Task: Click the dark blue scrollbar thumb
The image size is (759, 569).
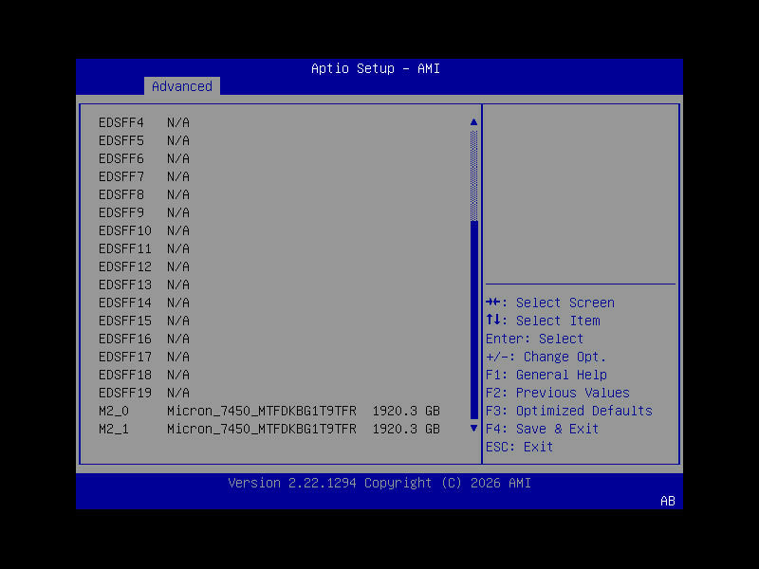Action: click(473, 320)
